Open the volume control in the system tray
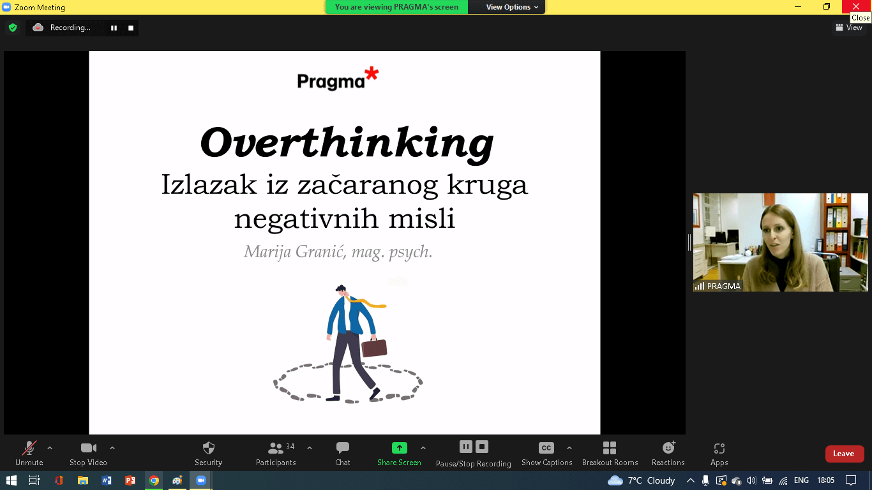This screenshot has width=872, height=490. click(x=751, y=480)
